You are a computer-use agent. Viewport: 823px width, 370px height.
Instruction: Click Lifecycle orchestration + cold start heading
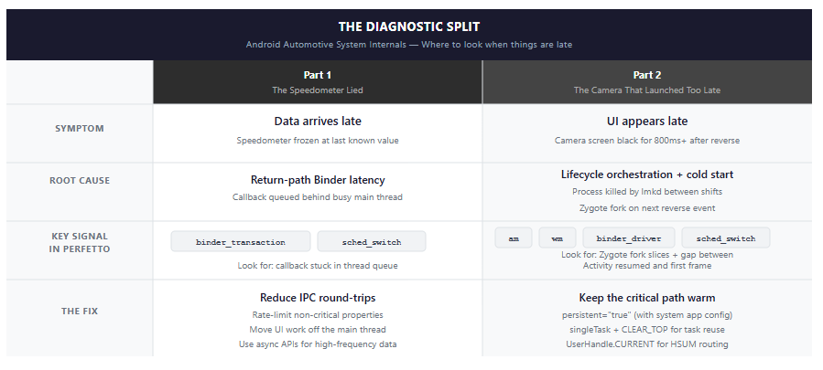click(647, 174)
